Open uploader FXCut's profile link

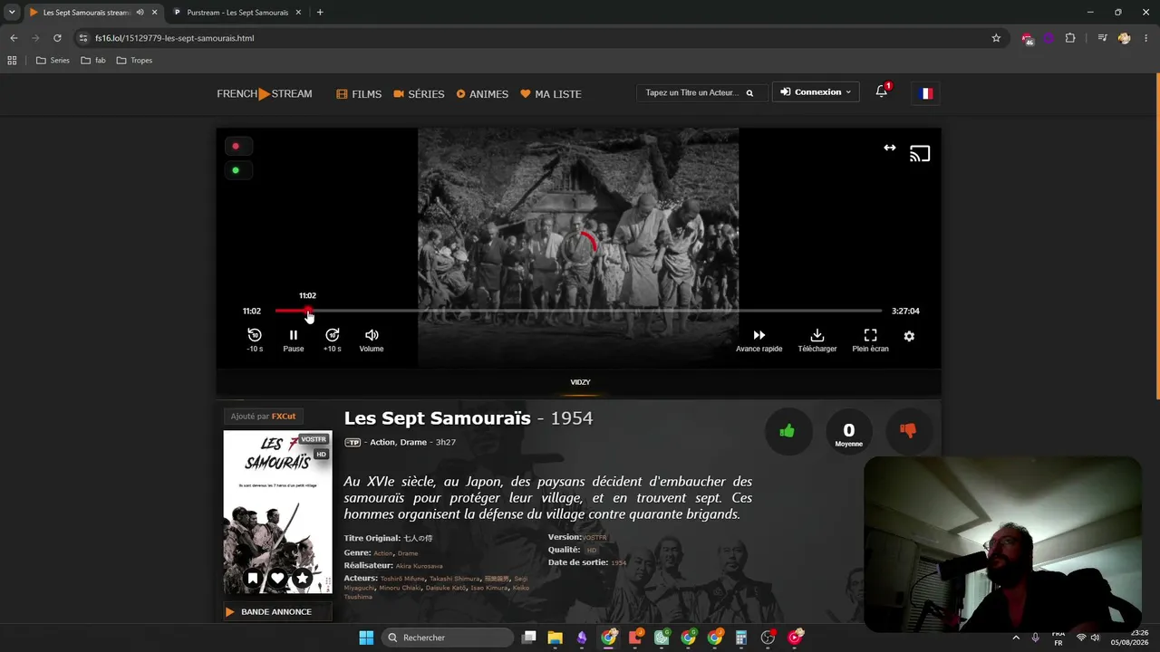pyautogui.click(x=284, y=417)
